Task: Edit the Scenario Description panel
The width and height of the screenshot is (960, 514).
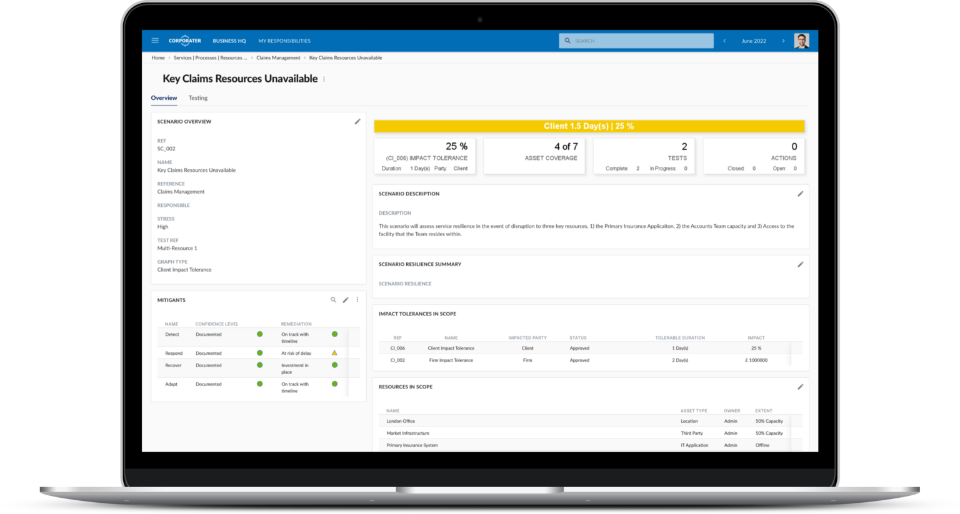Action: (x=801, y=194)
